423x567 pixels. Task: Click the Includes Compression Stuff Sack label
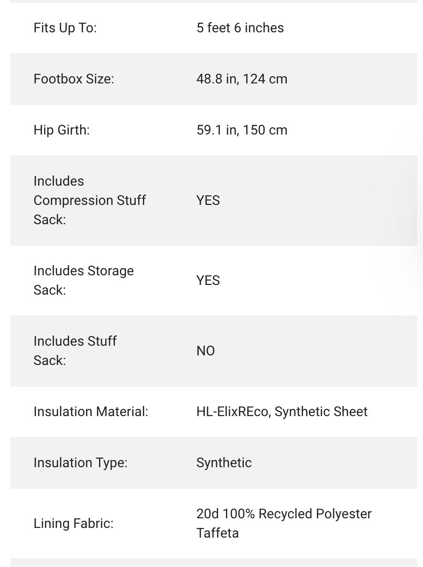89,201
